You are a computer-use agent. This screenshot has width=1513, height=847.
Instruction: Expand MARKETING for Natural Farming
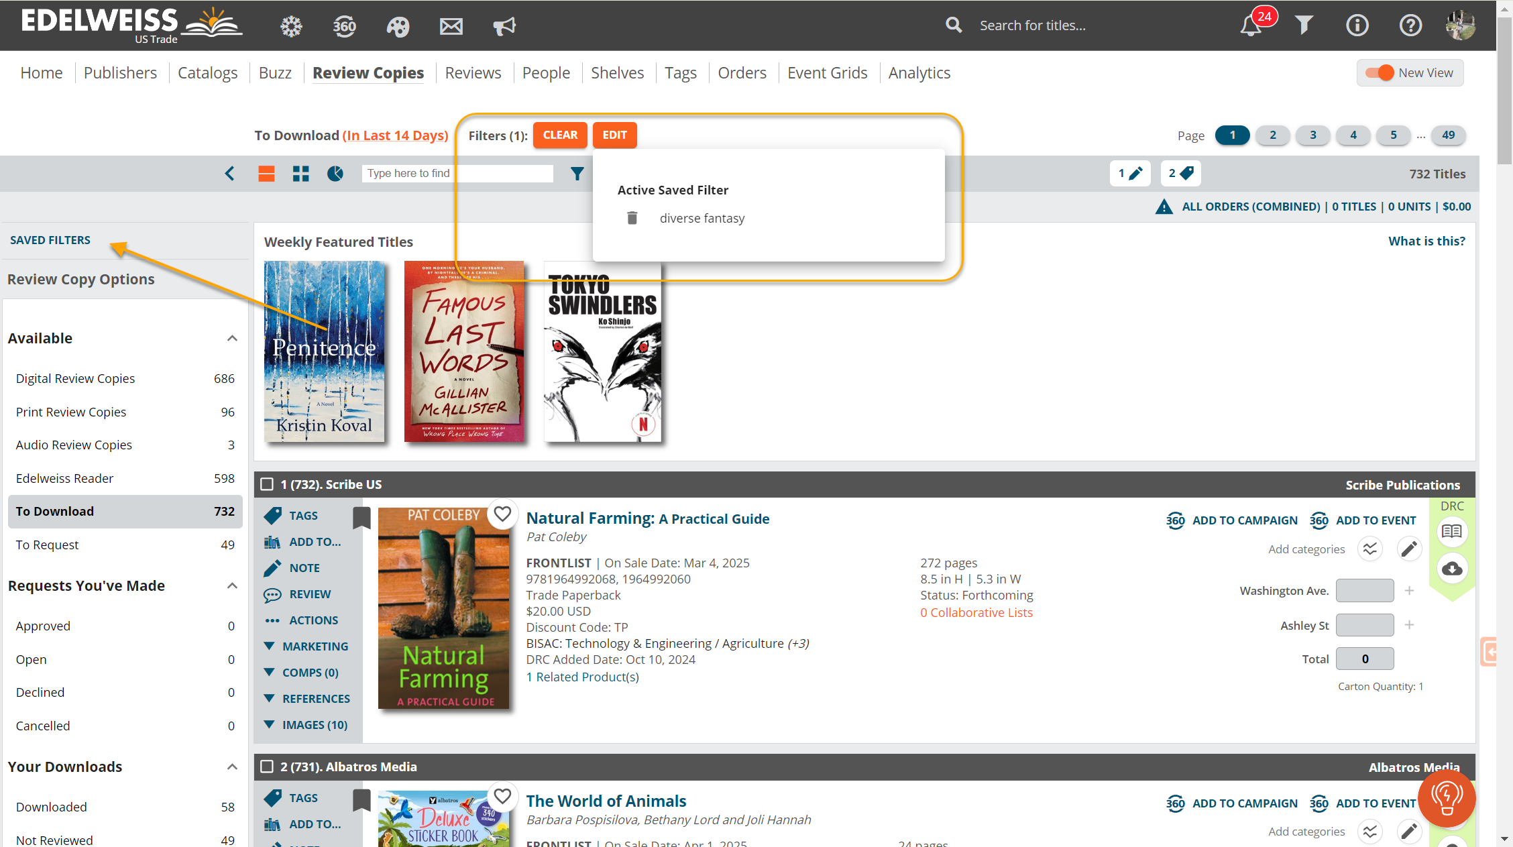click(306, 646)
